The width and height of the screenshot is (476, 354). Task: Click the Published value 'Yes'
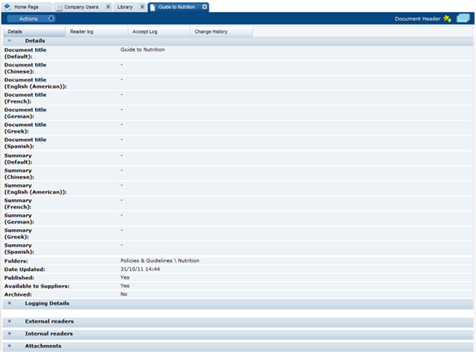(125, 278)
